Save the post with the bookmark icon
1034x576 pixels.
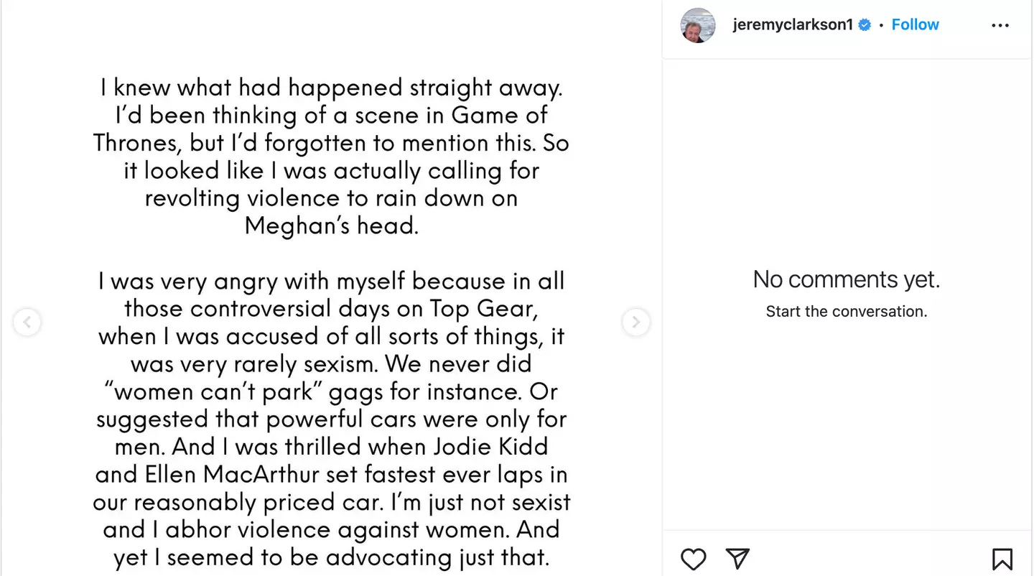click(x=1002, y=559)
